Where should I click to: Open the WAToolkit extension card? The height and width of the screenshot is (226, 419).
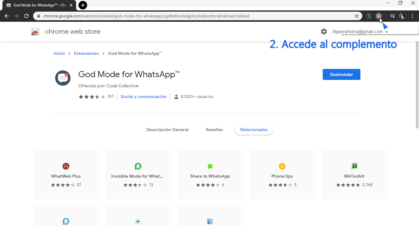click(354, 175)
